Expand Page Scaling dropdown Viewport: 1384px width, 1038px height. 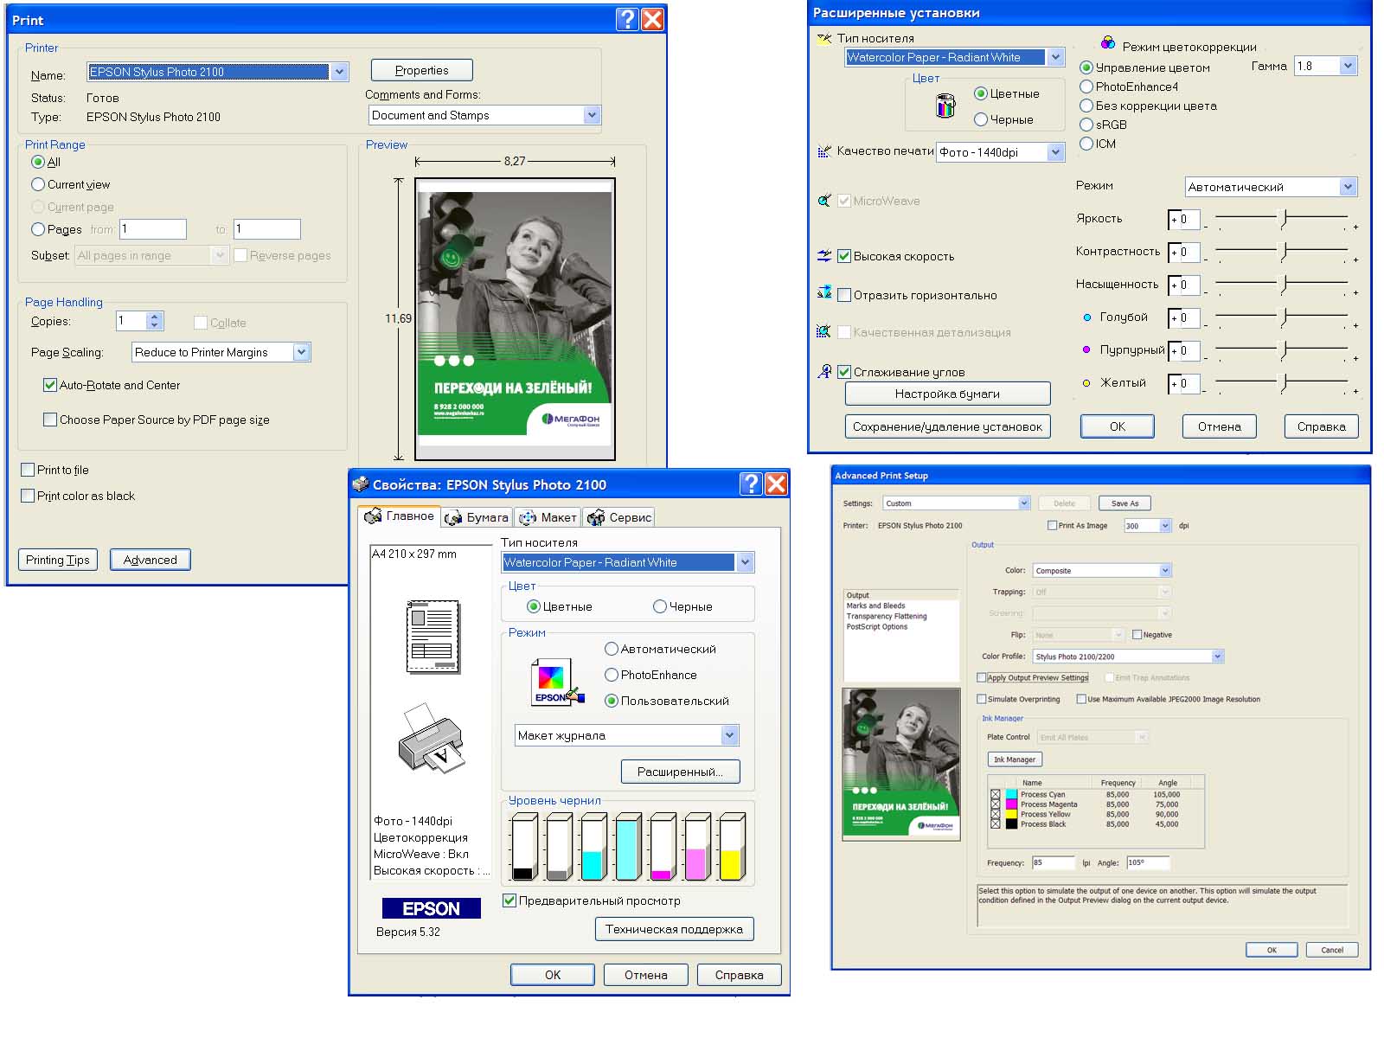301,352
